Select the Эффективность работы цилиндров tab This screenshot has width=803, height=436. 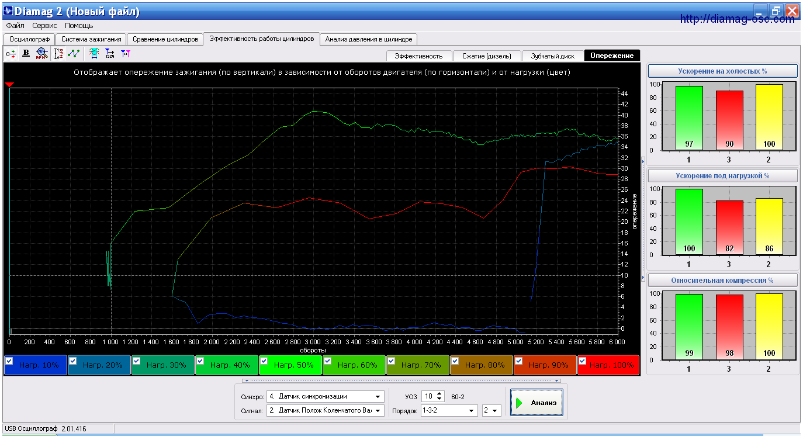pyautogui.click(x=262, y=39)
